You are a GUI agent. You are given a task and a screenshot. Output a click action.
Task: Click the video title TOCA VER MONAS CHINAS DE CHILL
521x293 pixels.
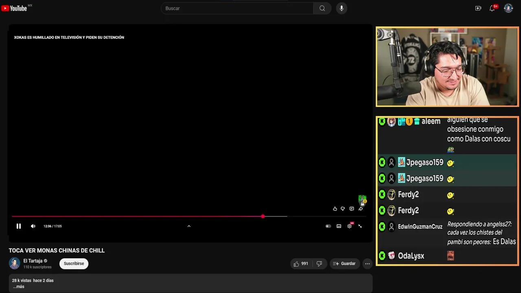click(x=57, y=251)
